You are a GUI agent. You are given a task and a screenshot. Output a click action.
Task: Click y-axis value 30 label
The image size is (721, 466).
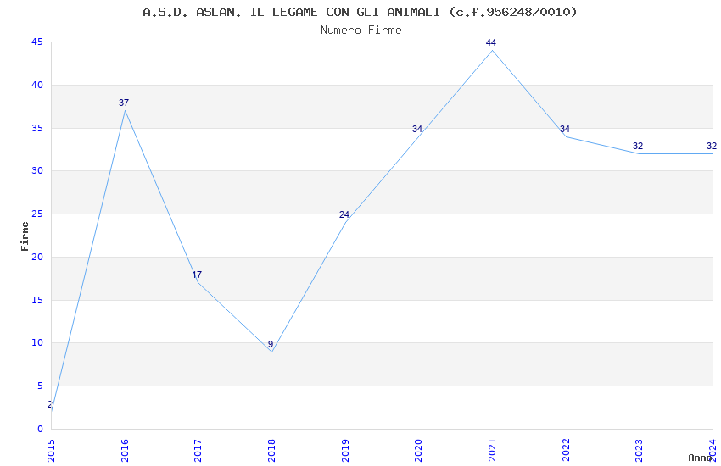click(x=37, y=171)
